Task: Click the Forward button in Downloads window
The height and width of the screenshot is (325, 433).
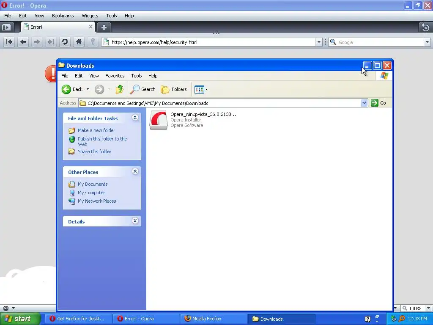Action: (x=99, y=89)
